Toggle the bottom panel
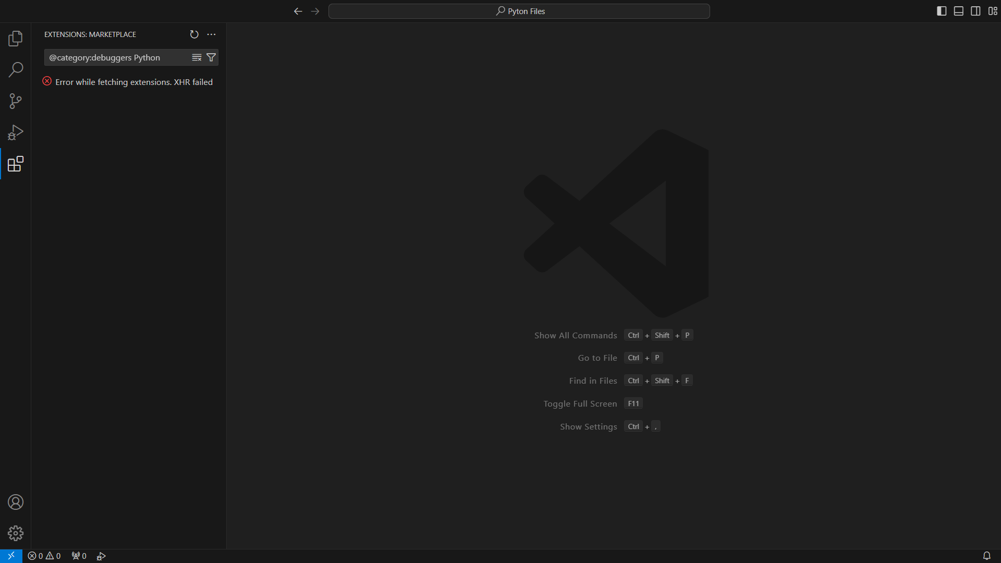This screenshot has width=1001, height=563. coord(958,11)
